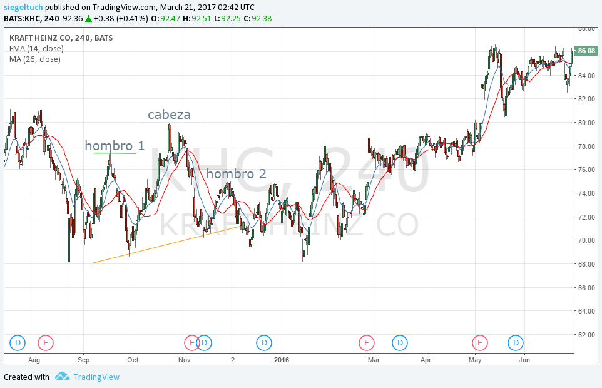Click the dividend marker in late December
Viewport: 602px width, 388px height.
(x=264, y=343)
